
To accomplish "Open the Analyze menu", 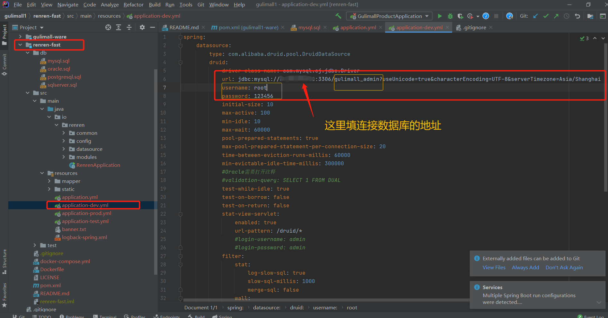I will (x=110, y=4).
